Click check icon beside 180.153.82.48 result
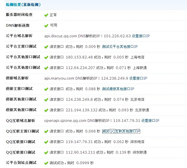This screenshot has height=168, width=187. [x=46, y=57]
